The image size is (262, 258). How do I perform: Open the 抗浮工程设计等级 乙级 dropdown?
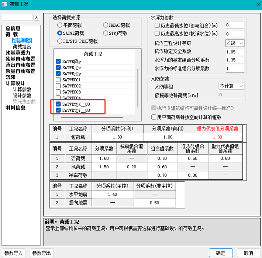click(235, 43)
